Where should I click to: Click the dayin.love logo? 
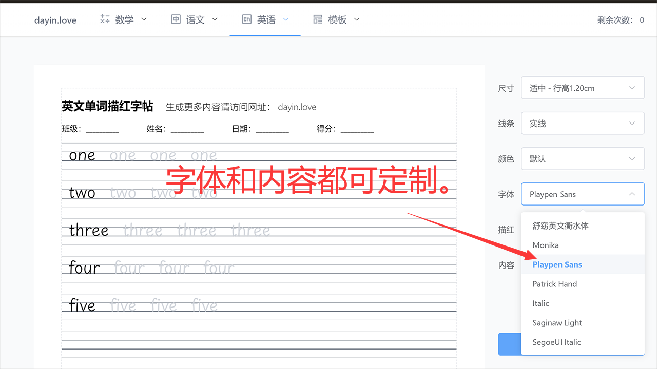pos(55,19)
